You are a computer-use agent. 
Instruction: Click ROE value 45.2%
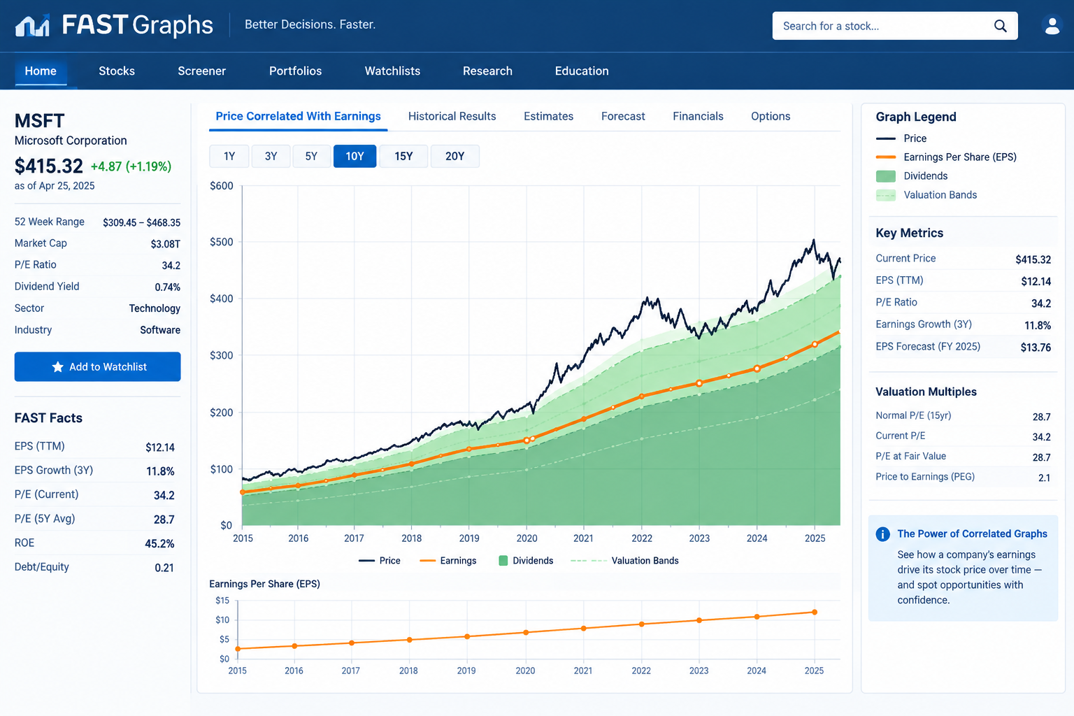[x=160, y=544]
